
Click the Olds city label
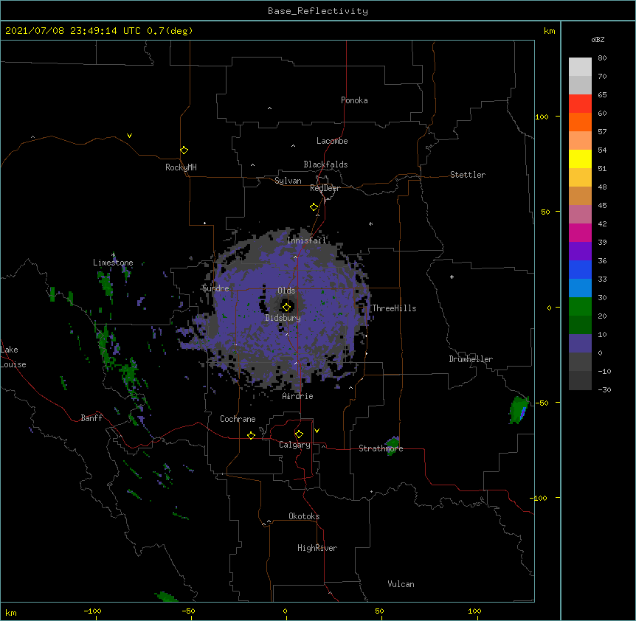[286, 291]
